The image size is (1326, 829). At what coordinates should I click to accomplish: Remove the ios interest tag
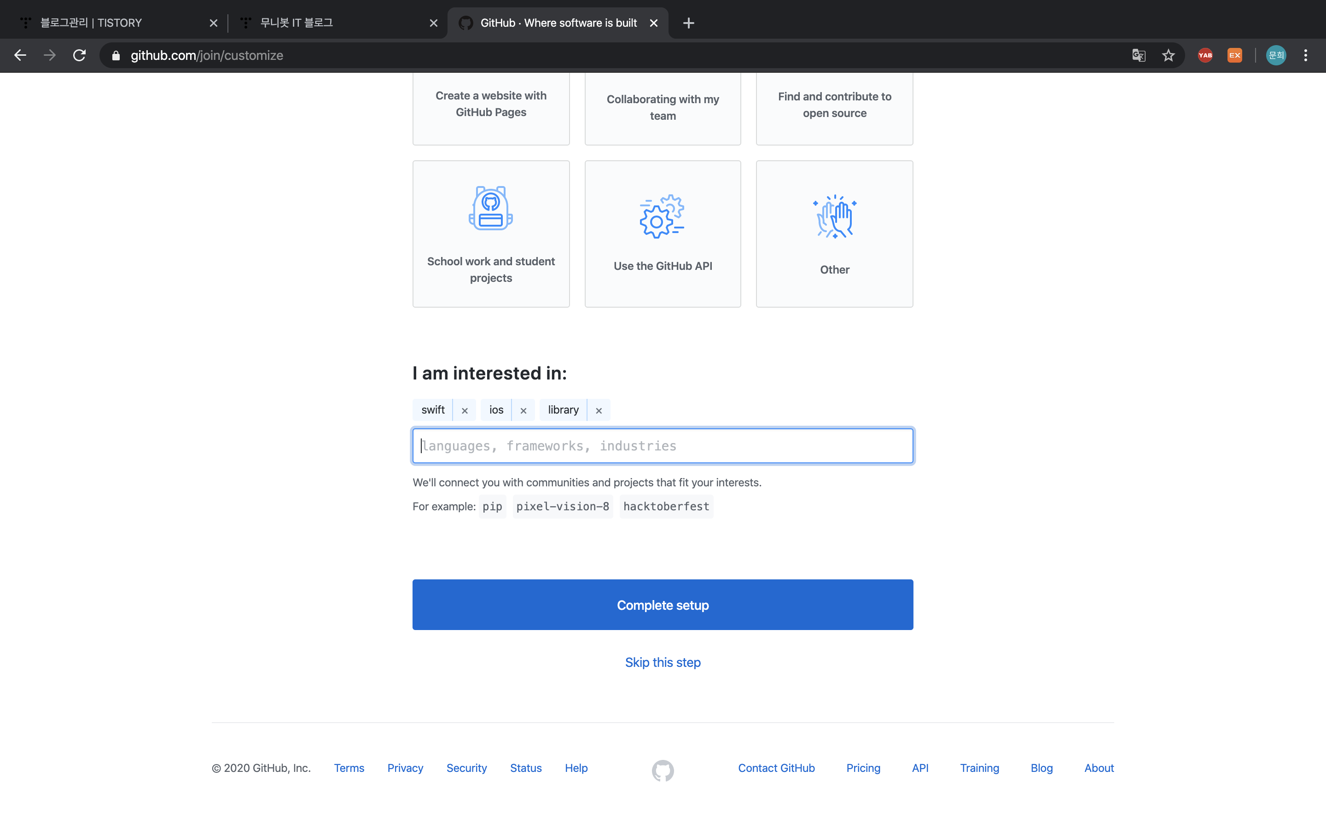(x=523, y=411)
